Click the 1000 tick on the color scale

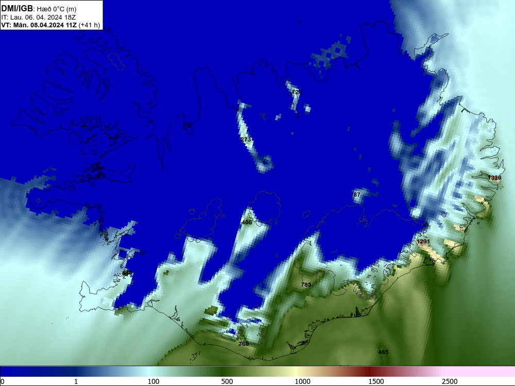tap(302, 381)
